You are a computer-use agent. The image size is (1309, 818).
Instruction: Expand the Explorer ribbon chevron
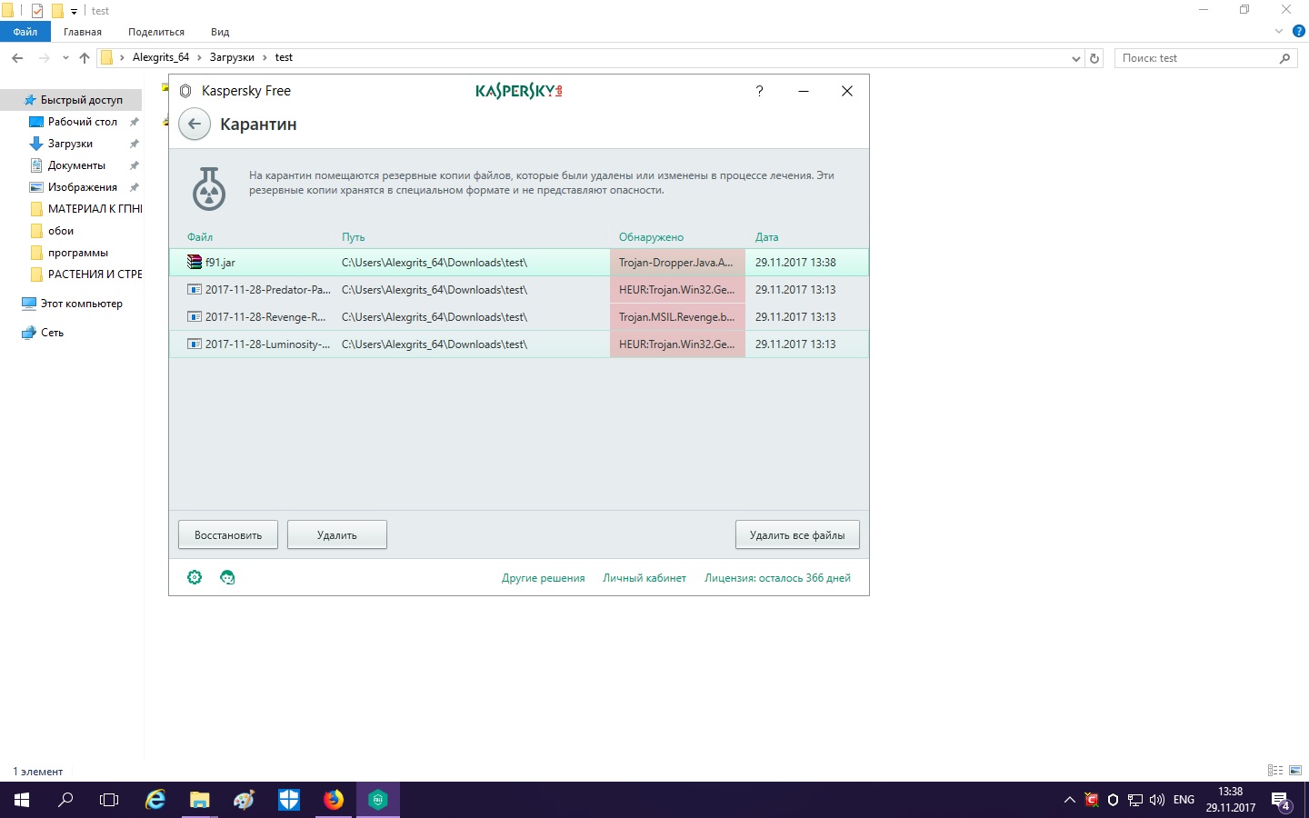(1279, 31)
